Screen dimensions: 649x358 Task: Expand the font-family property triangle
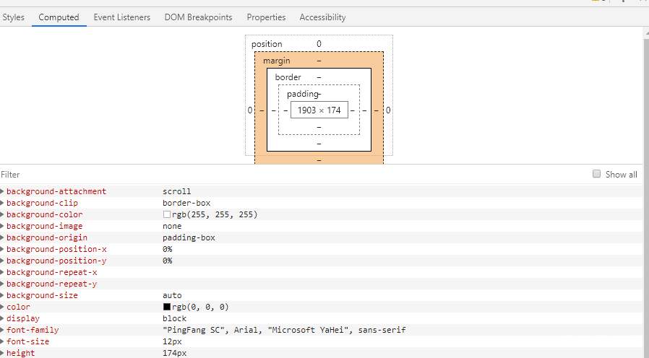pyautogui.click(x=3, y=330)
